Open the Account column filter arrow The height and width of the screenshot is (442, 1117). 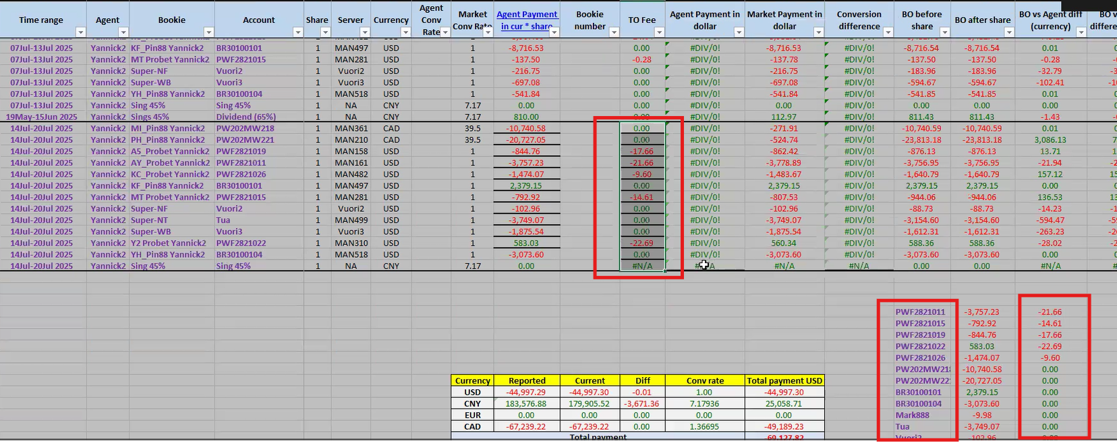[x=297, y=32]
